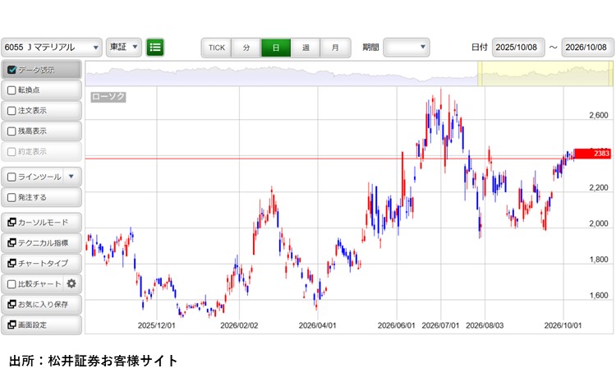Click the 2026/07/01 date axis label

440,325
